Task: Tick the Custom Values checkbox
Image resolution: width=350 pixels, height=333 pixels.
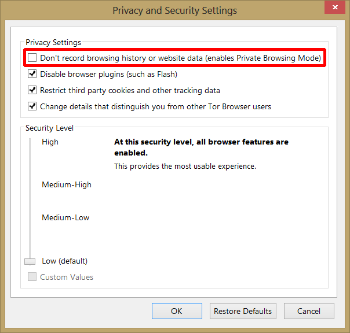Action: (x=32, y=277)
